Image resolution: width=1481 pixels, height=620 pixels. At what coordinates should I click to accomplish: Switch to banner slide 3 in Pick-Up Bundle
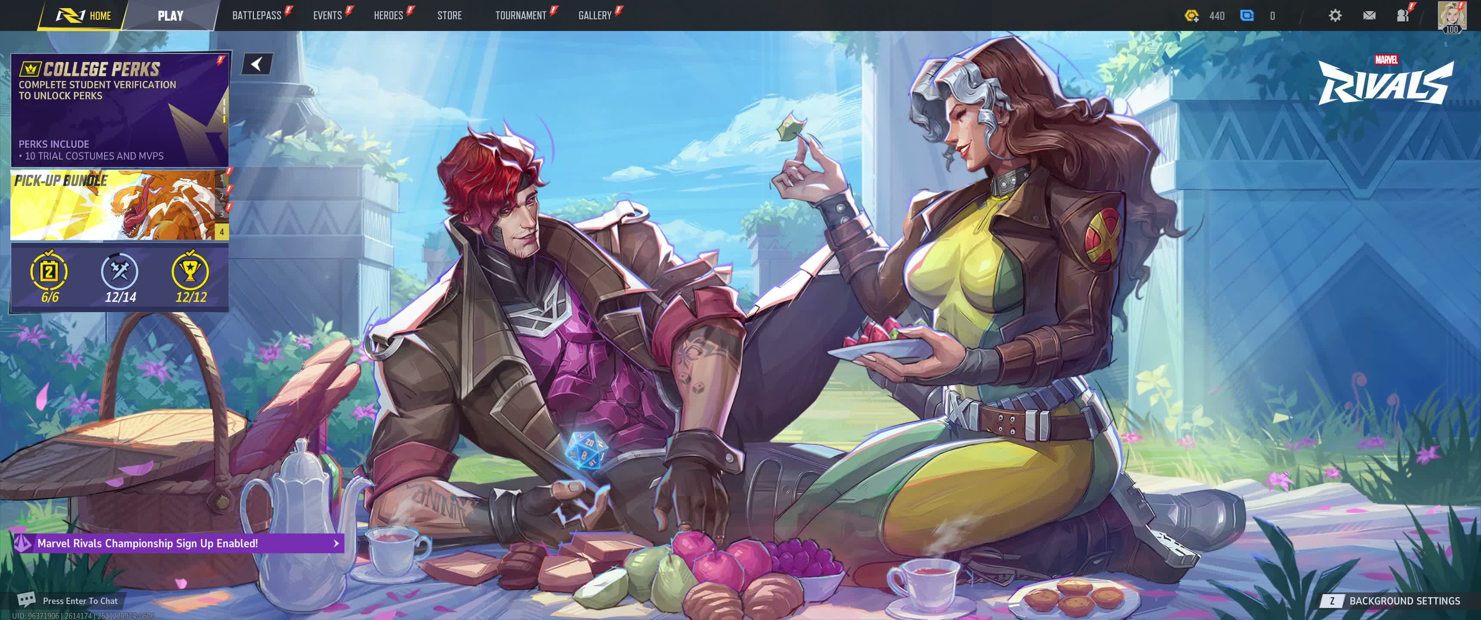pyautogui.click(x=222, y=214)
